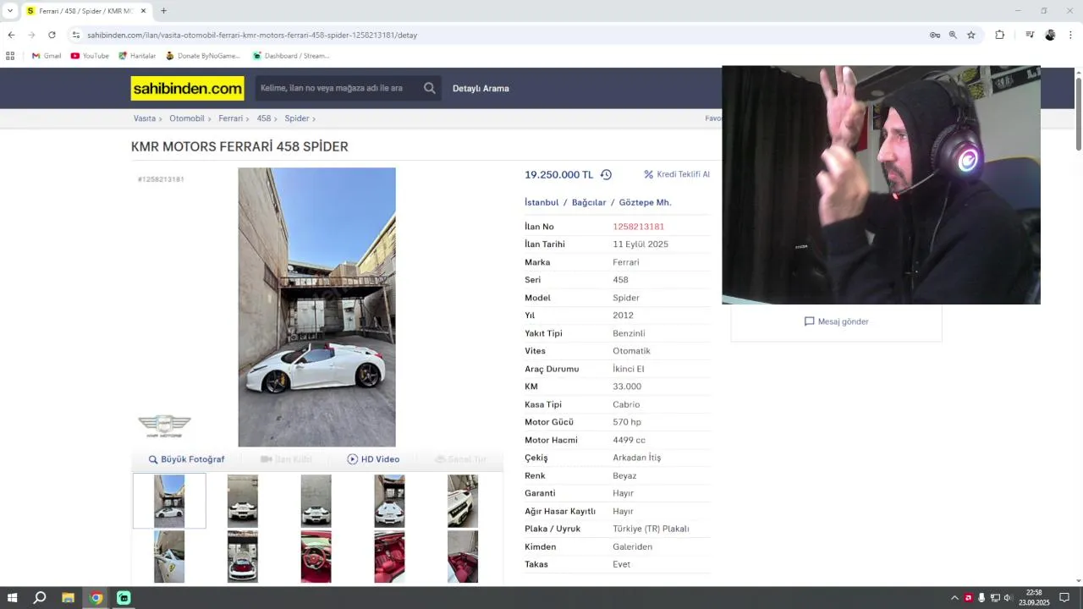Image resolution: width=1083 pixels, height=609 pixels.
Task: Open Windows Start menu
Action: point(13,598)
